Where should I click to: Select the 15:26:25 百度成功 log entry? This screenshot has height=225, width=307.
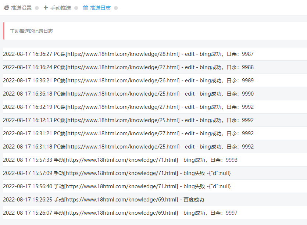click(x=103, y=200)
